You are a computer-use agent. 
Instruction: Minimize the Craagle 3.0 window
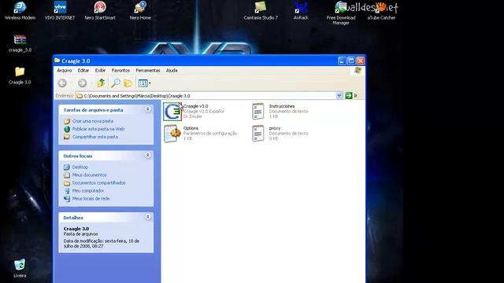(x=342, y=61)
